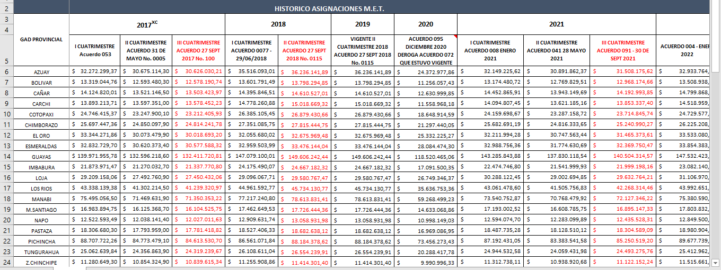Image resolution: width=721 pixels, height=270 pixels.
Task: Select cell with value 9.990.996,33
Action: [x=426, y=262]
